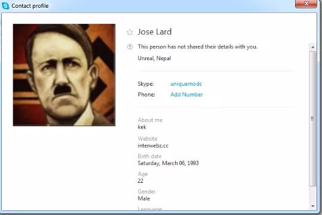This screenshot has height=215, width=322.
Task: Click the location text Unreal, Nepal
Action: click(x=154, y=58)
